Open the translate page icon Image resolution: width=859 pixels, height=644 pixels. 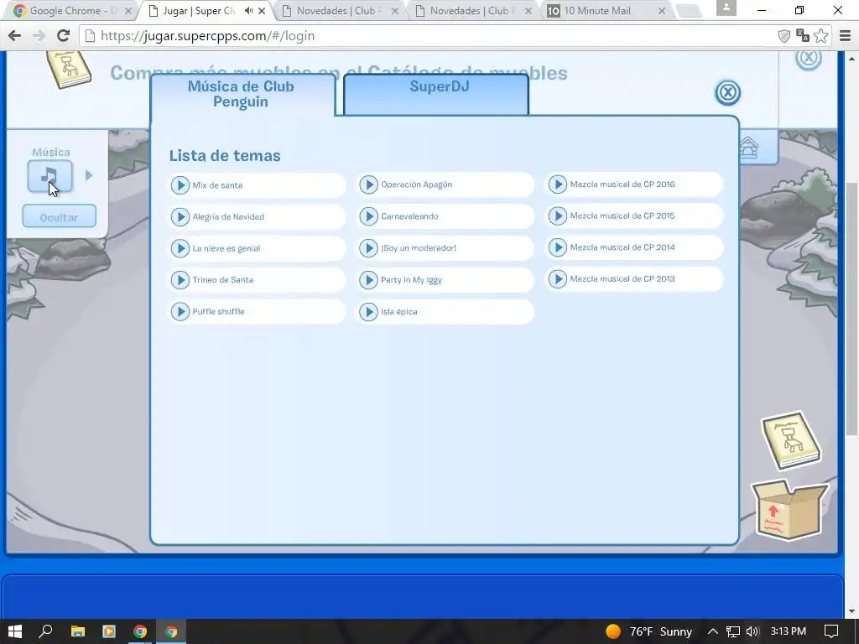coord(803,36)
